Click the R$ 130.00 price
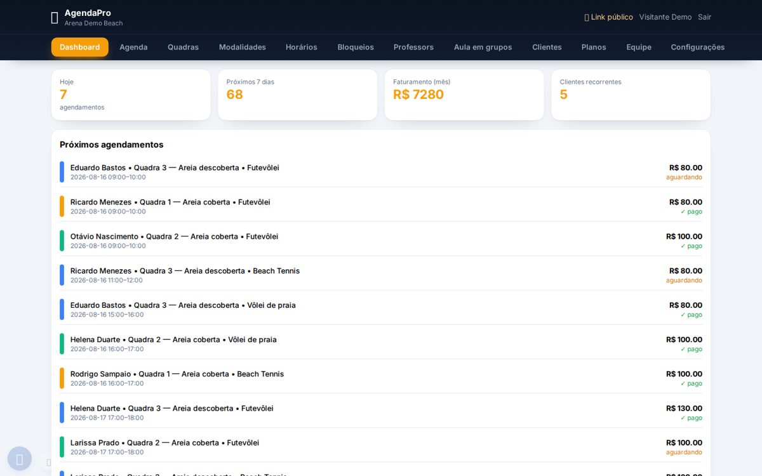The width and height of the screenshot is (762, 476). [684, 408]
